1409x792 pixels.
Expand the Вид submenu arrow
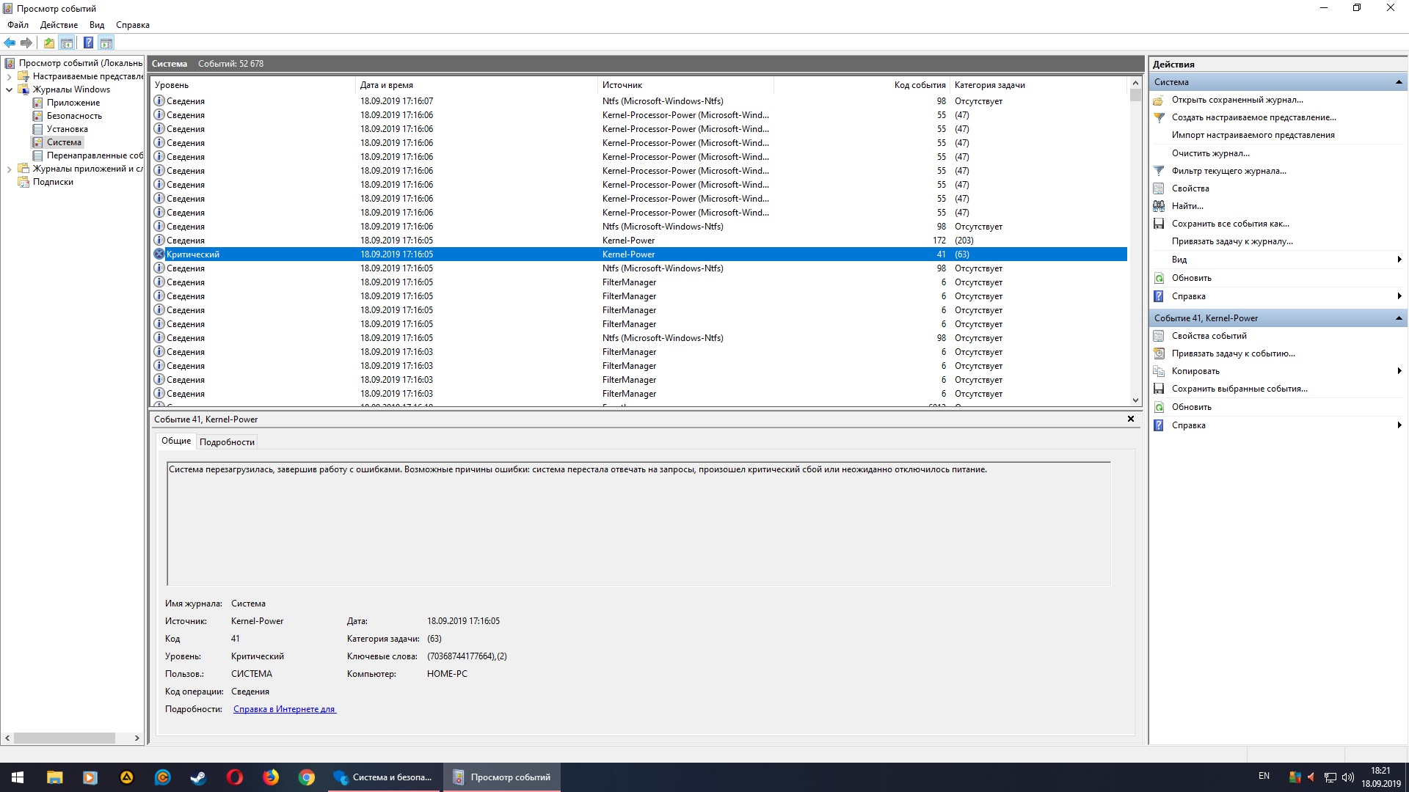1399,260
